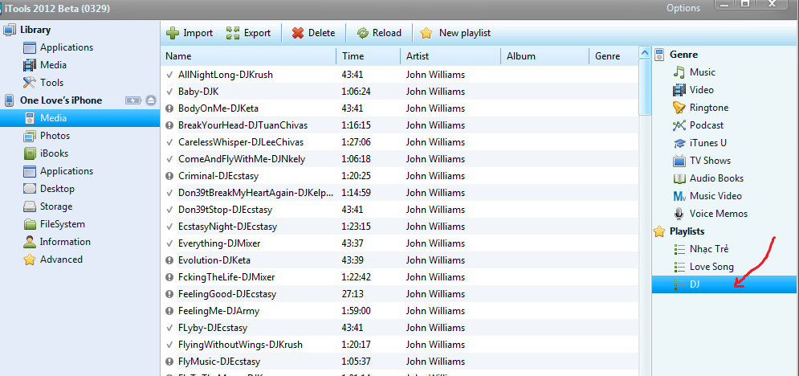799x376 pixels.
Task: Select the Video genre icon
Action: pyautogui.click(x=679, y=90)
